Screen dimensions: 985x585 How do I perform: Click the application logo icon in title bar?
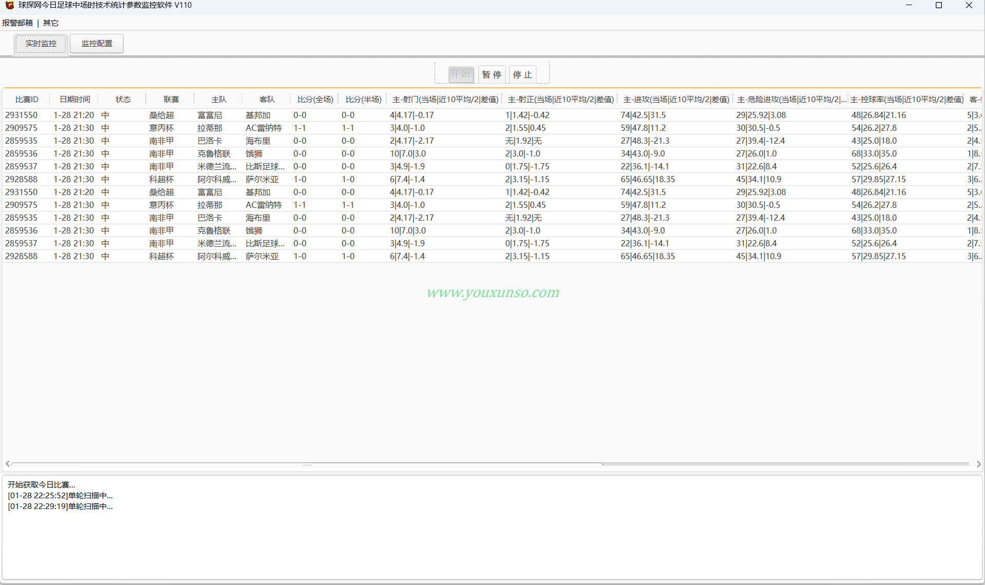(9, 5)
